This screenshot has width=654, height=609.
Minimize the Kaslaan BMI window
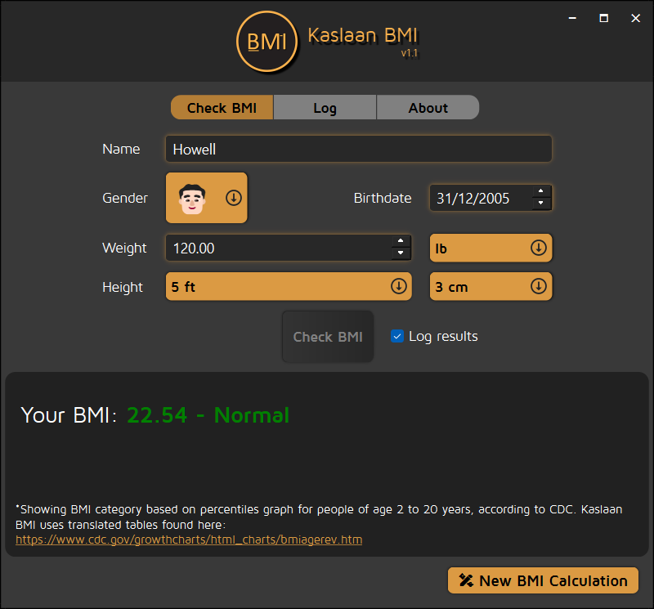pos(572,18)
